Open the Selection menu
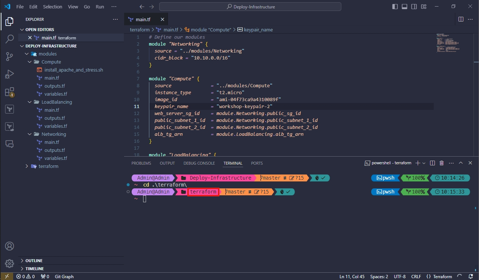 pyautogui.click(x=53, y=7)
